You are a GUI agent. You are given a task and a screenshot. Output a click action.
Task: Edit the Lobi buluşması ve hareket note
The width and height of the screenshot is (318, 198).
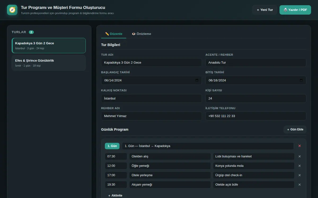point(254,156)
